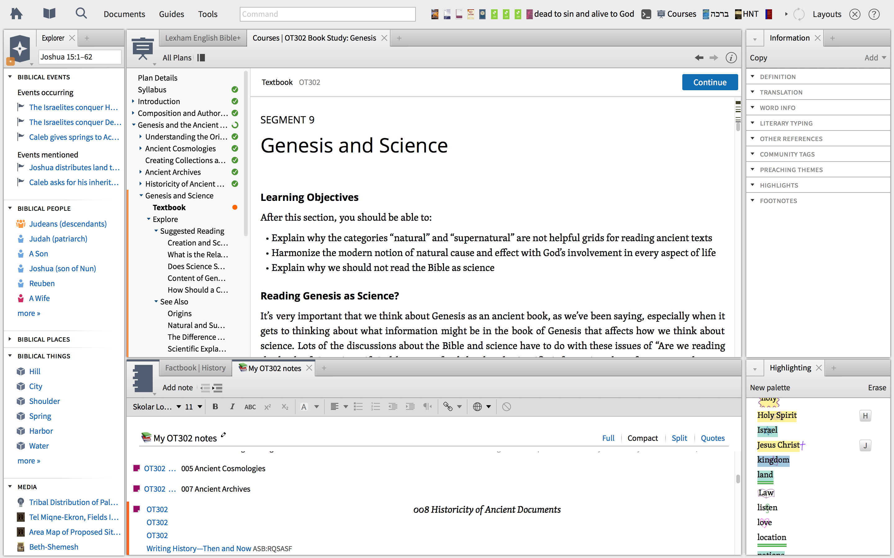Click the insert hyperlink icon

448,407
